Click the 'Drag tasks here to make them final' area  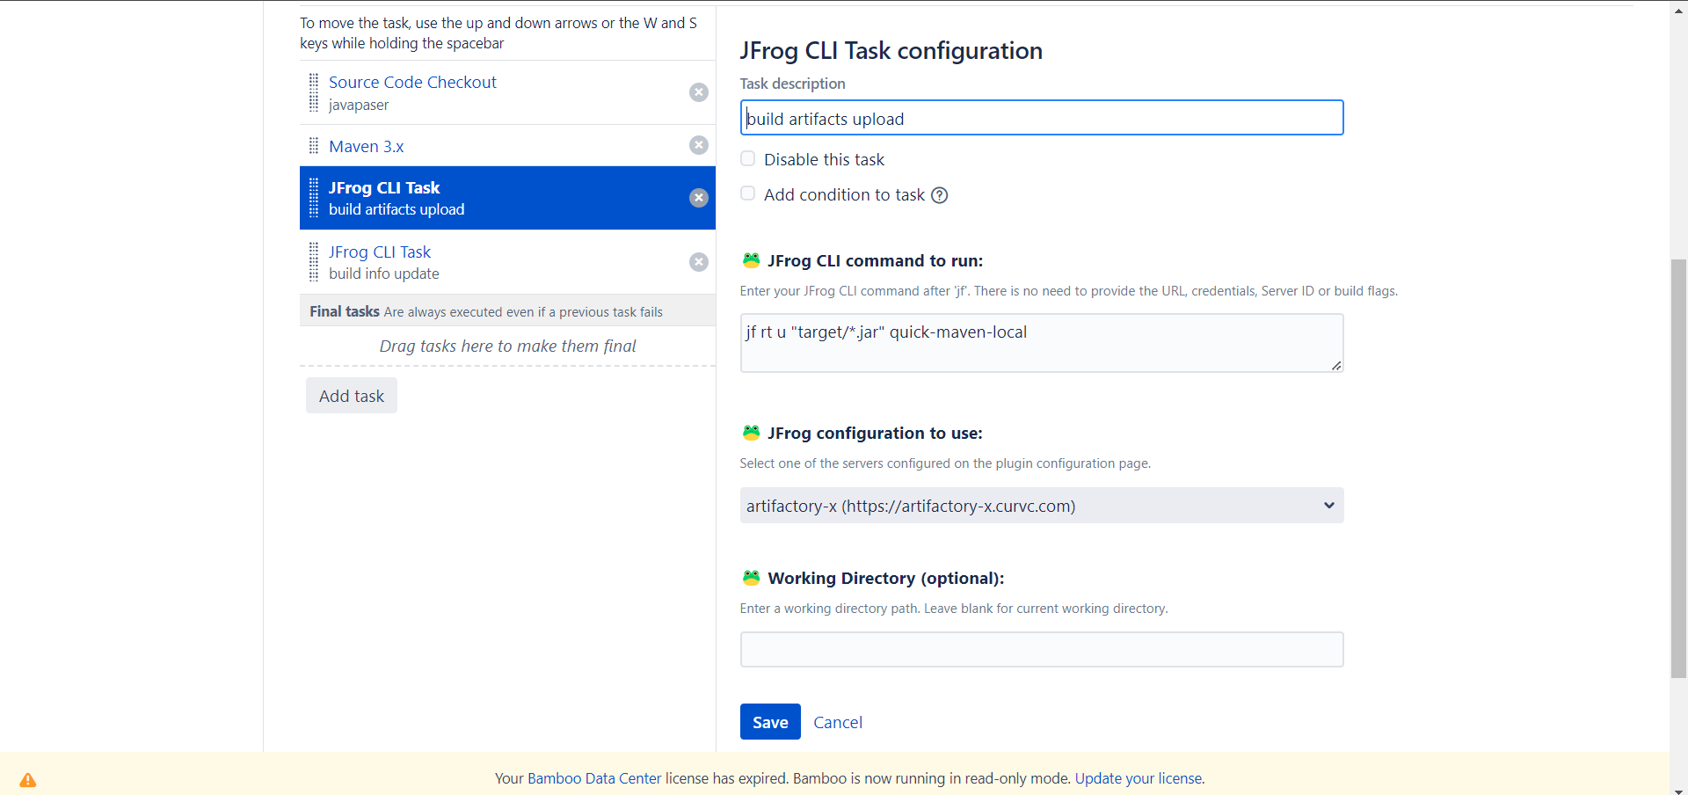507,346
